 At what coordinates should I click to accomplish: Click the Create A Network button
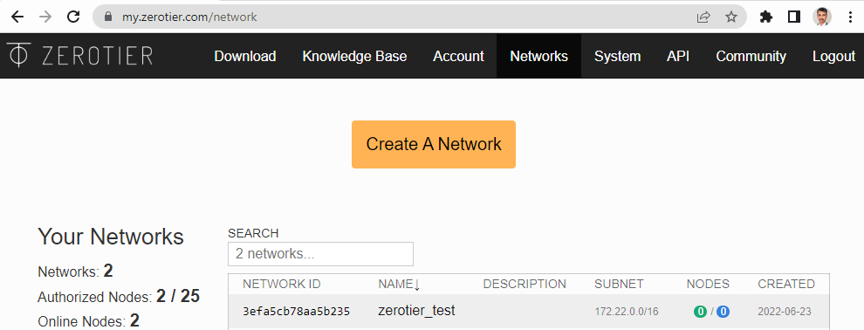[x=434, y=144]
